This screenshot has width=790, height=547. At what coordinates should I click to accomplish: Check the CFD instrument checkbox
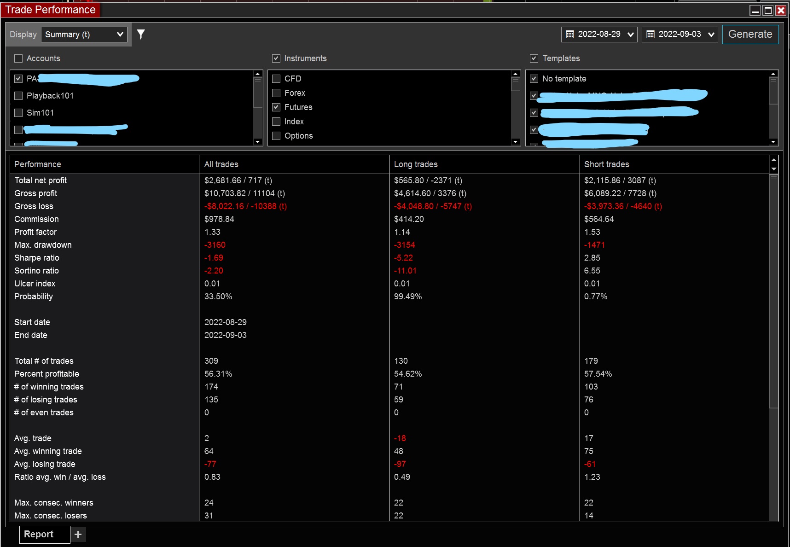[x=276, y=79]
